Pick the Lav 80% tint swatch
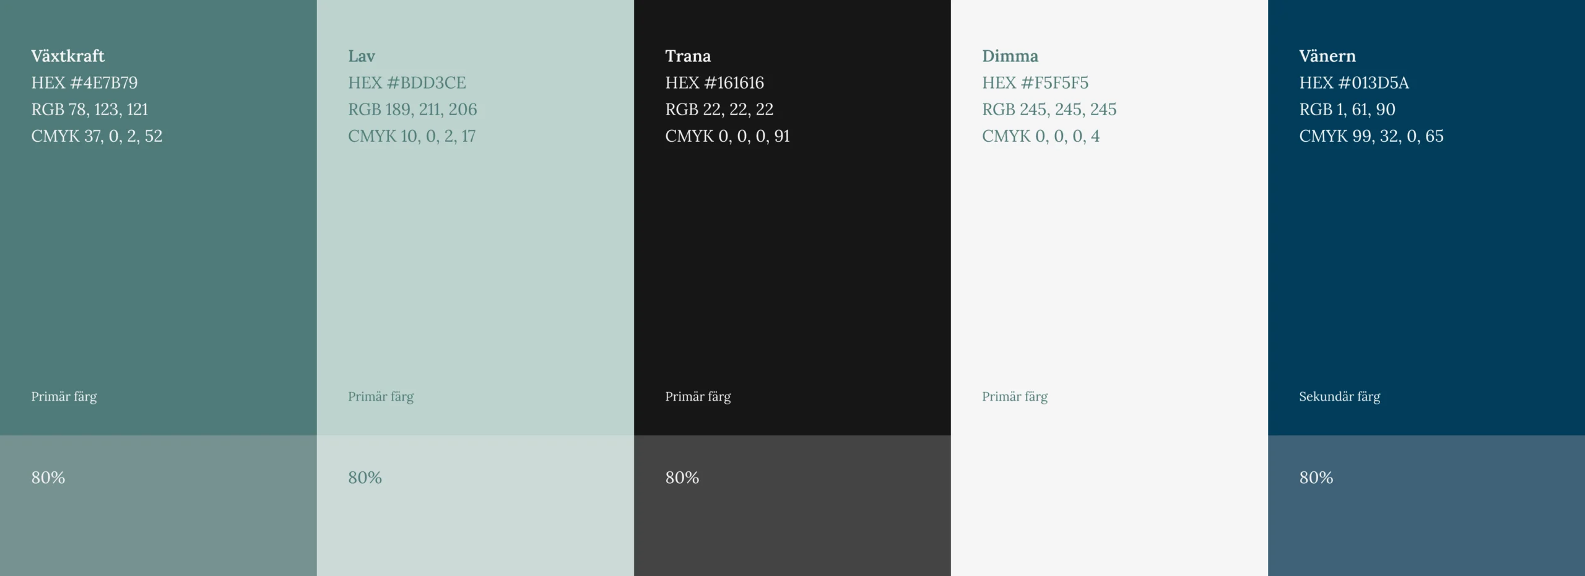 point(475,505)
